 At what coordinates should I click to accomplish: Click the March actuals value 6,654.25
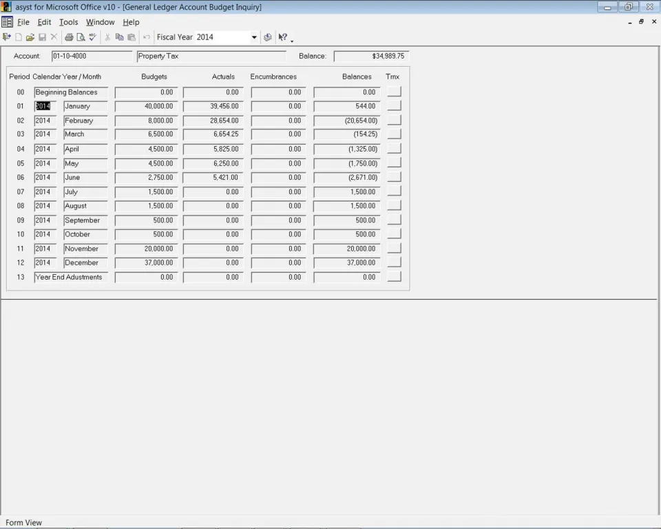[x=213, y=134]
